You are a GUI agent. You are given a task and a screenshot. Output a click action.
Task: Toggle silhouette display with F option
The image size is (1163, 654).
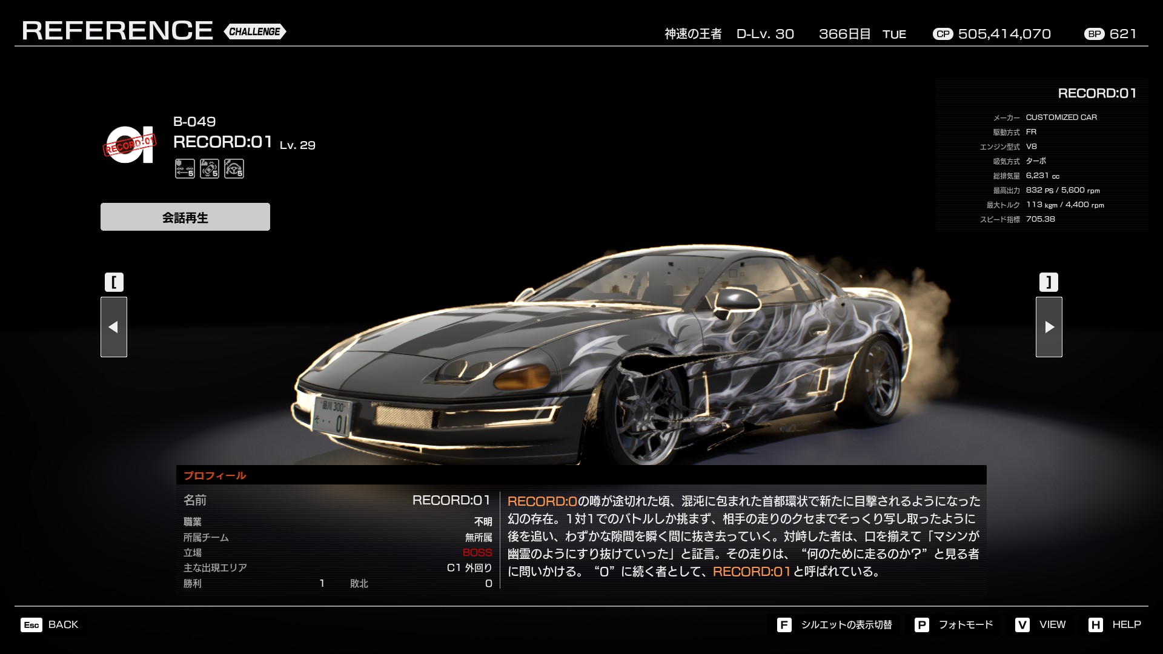835,624
